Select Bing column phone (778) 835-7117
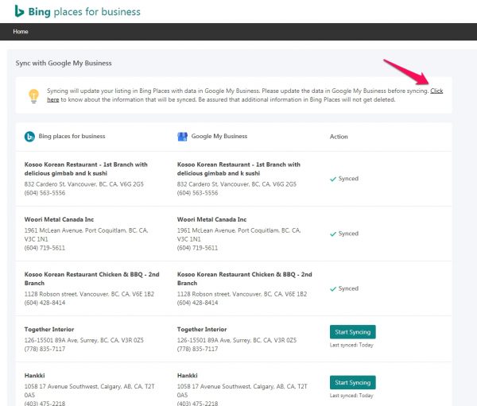 pyautogui.click(x=45, y=349)
